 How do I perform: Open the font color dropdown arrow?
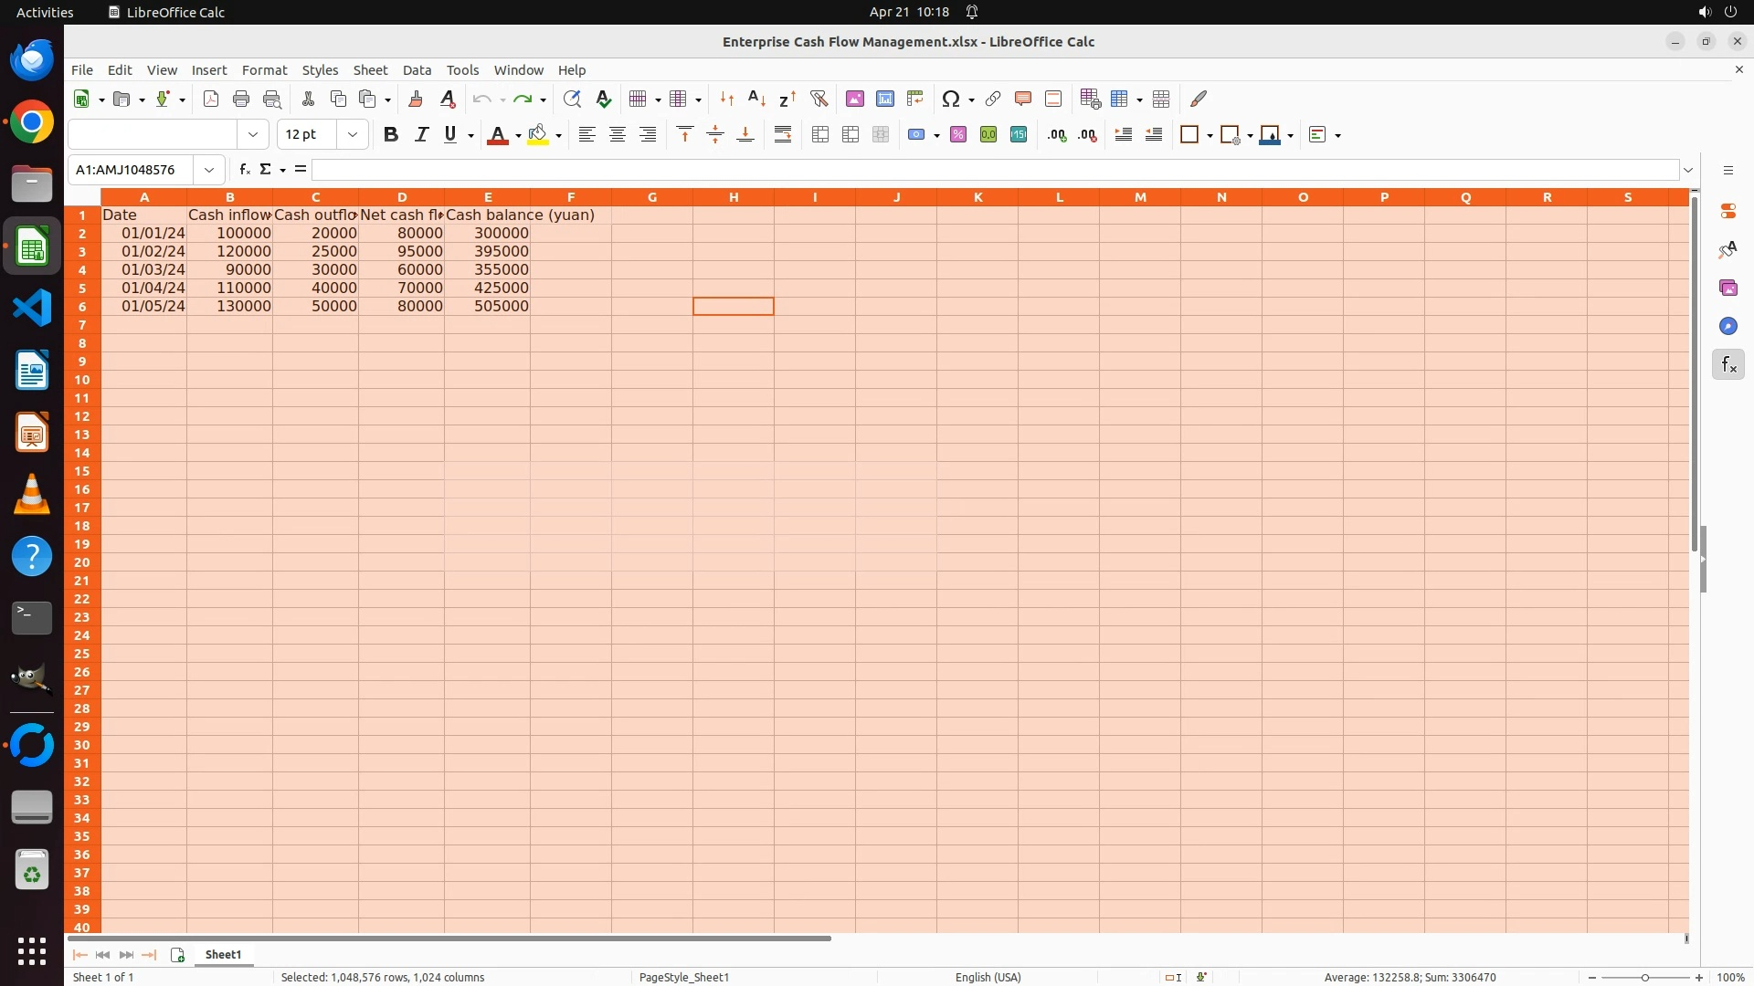pos(518,136)
